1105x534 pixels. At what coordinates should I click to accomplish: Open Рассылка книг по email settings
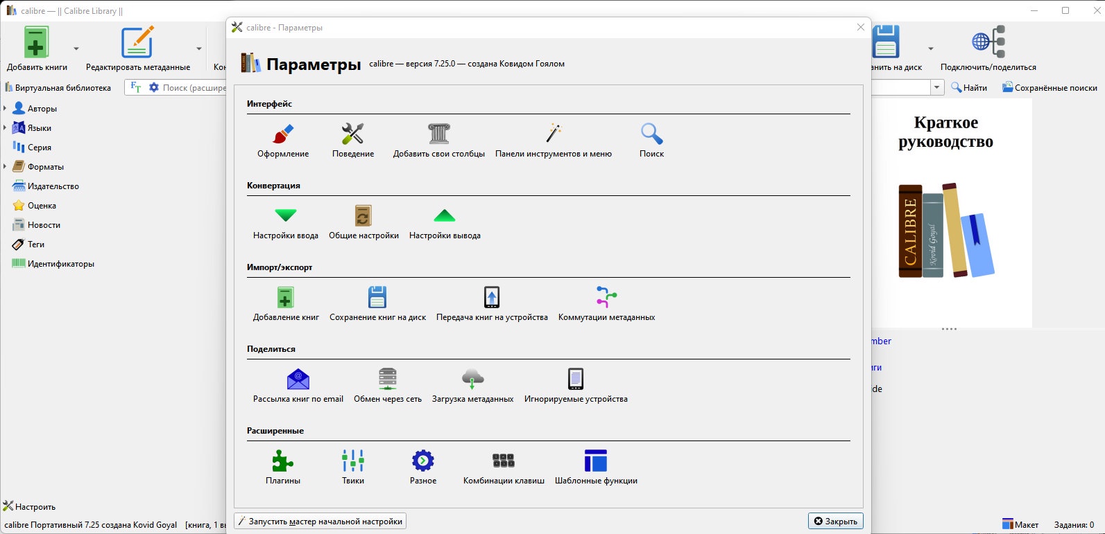pos(298,386)
